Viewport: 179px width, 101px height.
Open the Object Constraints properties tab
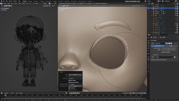pos(149,66)
